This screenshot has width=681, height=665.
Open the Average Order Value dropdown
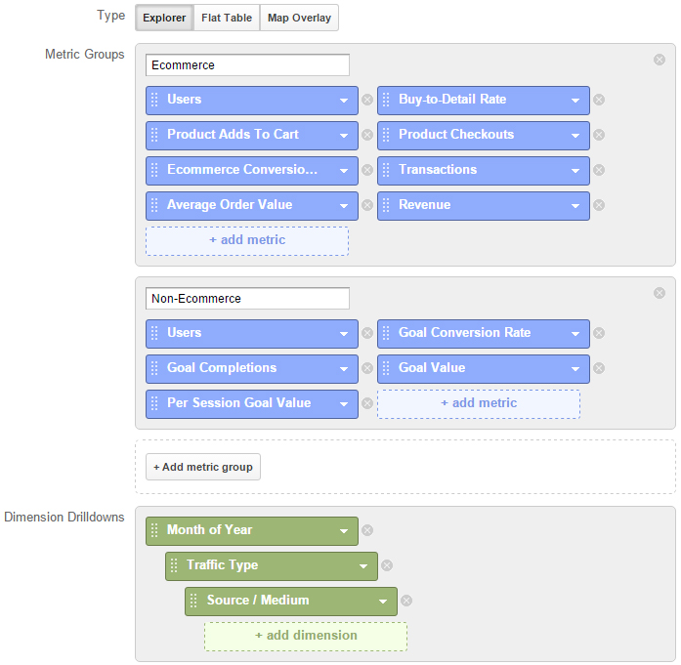point(344,206)
